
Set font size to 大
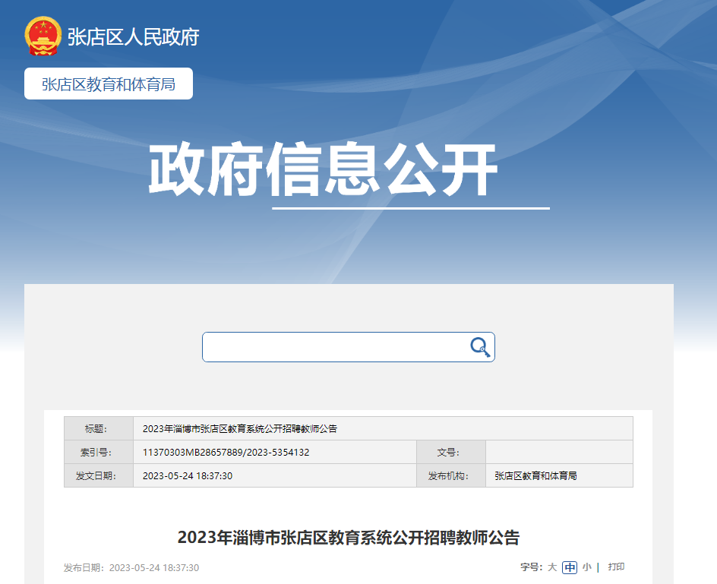tap(552, 567)
